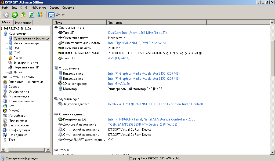Select the Системная память row
The height and width of the screenshot is (161, 275).
[x=130, y=48]
